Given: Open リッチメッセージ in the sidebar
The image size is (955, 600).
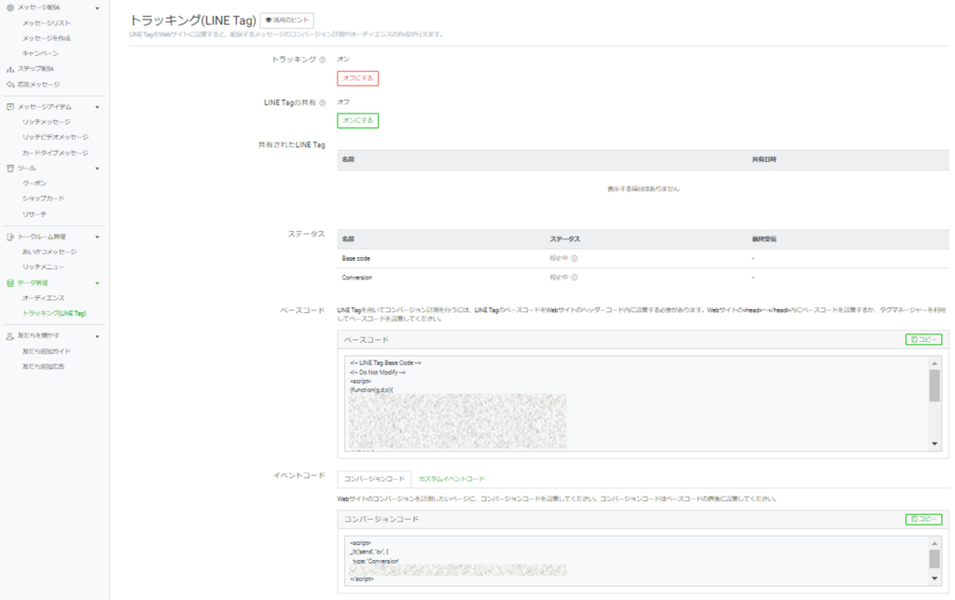Looking at the screenshot, I should click(47, 122).
